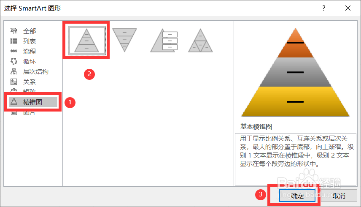Click the 关系 relationship category icon
Screen dimensions: 361x207
14,82
